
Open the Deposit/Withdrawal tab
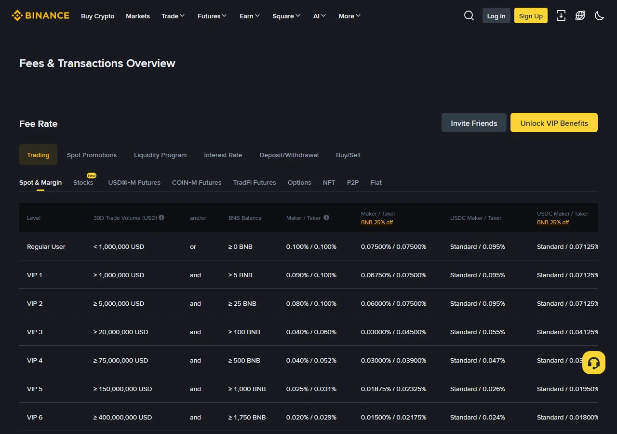click(289, 155)
